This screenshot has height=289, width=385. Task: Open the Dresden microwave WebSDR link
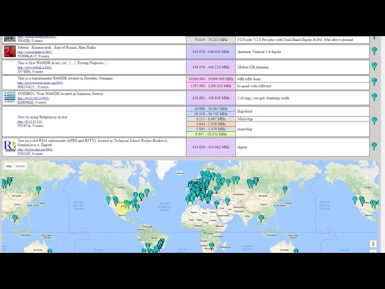pyautogui.click(x=40, y=83)
